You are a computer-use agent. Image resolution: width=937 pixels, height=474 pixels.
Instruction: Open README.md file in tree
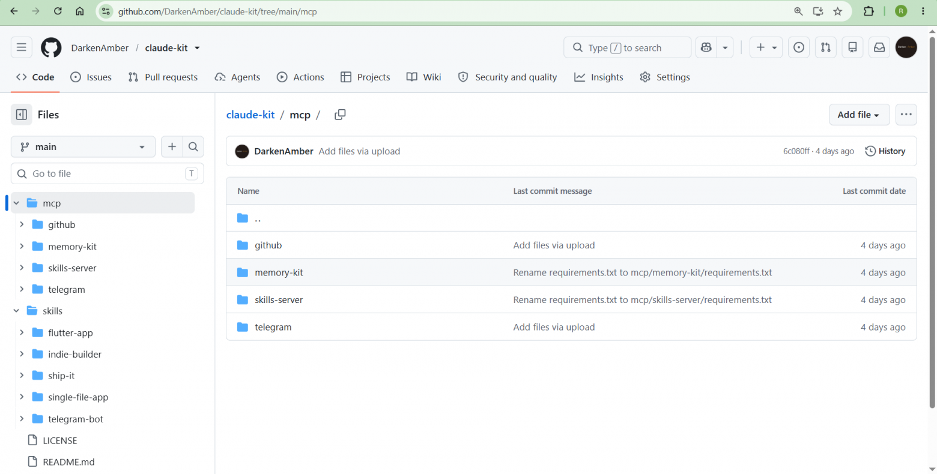click(68, 462)
